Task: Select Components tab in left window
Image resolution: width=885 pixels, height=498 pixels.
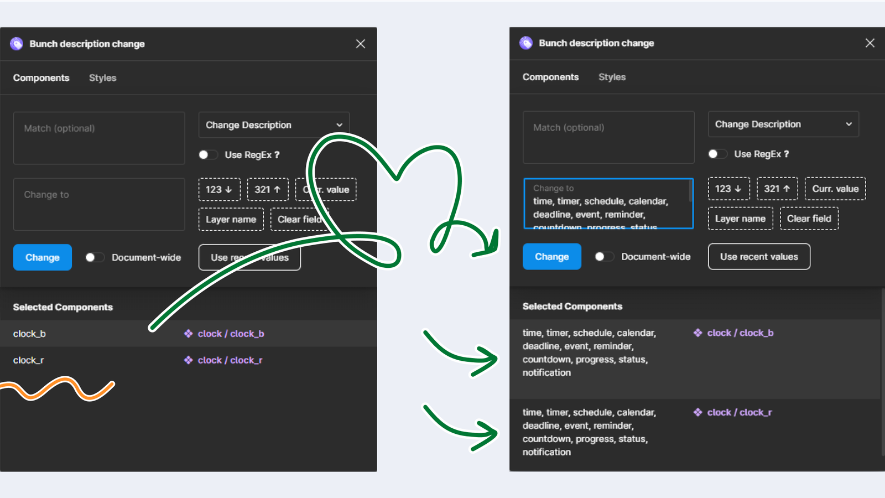Action: click(41, 78)
